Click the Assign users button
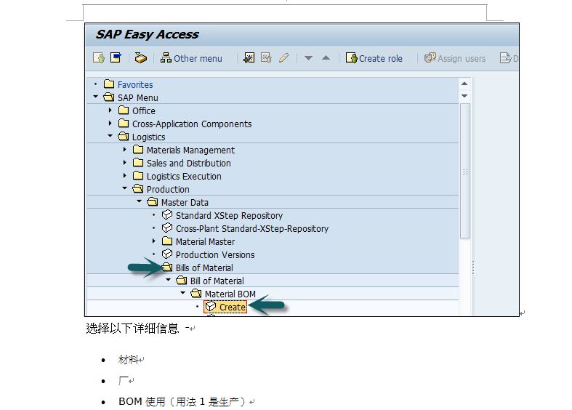Image resolution: width=572 pixels, height=410 pixels. coord(455,58)
